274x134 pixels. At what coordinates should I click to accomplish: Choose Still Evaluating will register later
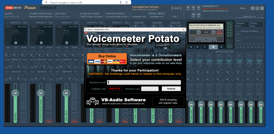pos(168,101)
